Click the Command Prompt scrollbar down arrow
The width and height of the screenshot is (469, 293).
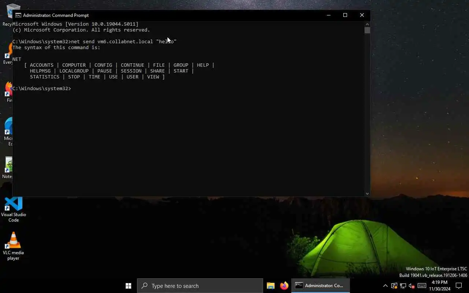[x=367, y=193]
